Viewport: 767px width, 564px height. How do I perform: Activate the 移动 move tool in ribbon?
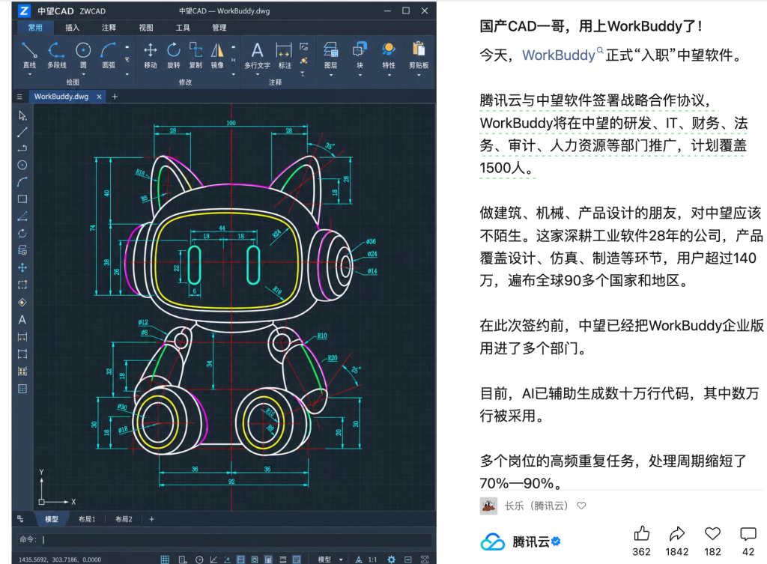[x=150, y=55]
